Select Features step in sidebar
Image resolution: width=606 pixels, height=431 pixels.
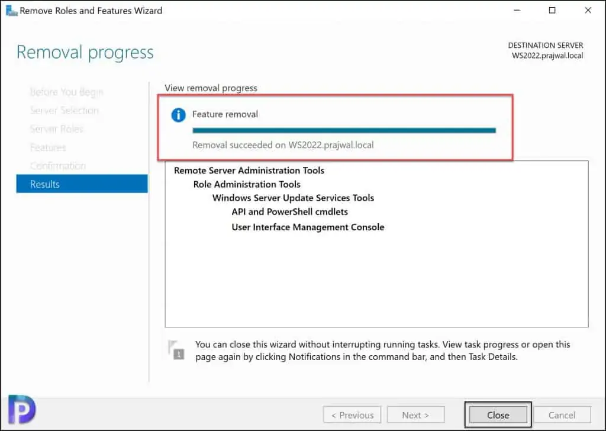coord(48,147)
